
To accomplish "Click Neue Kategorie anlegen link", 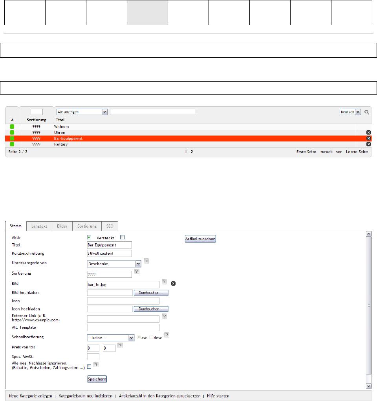I will pyautogui.click(x=31, y=396).
